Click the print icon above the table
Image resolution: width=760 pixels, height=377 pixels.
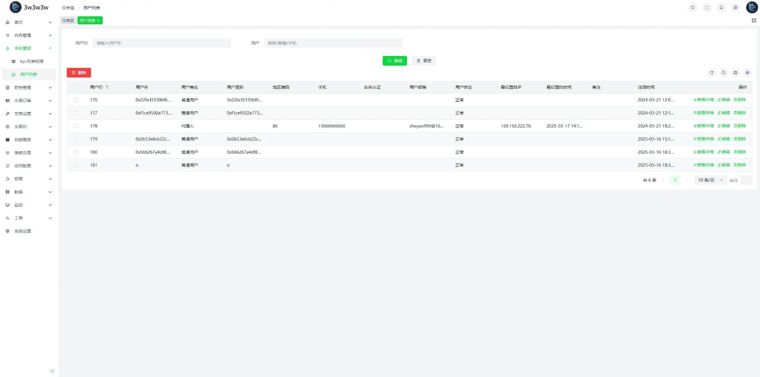pyautogui.click(x=735, y=72)
